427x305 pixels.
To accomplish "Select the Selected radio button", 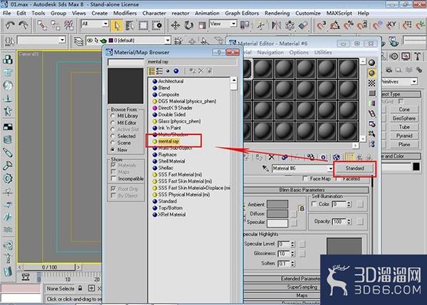I will point(112,136).
